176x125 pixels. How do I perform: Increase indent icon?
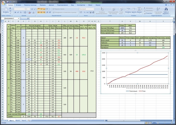coord(50,12)
